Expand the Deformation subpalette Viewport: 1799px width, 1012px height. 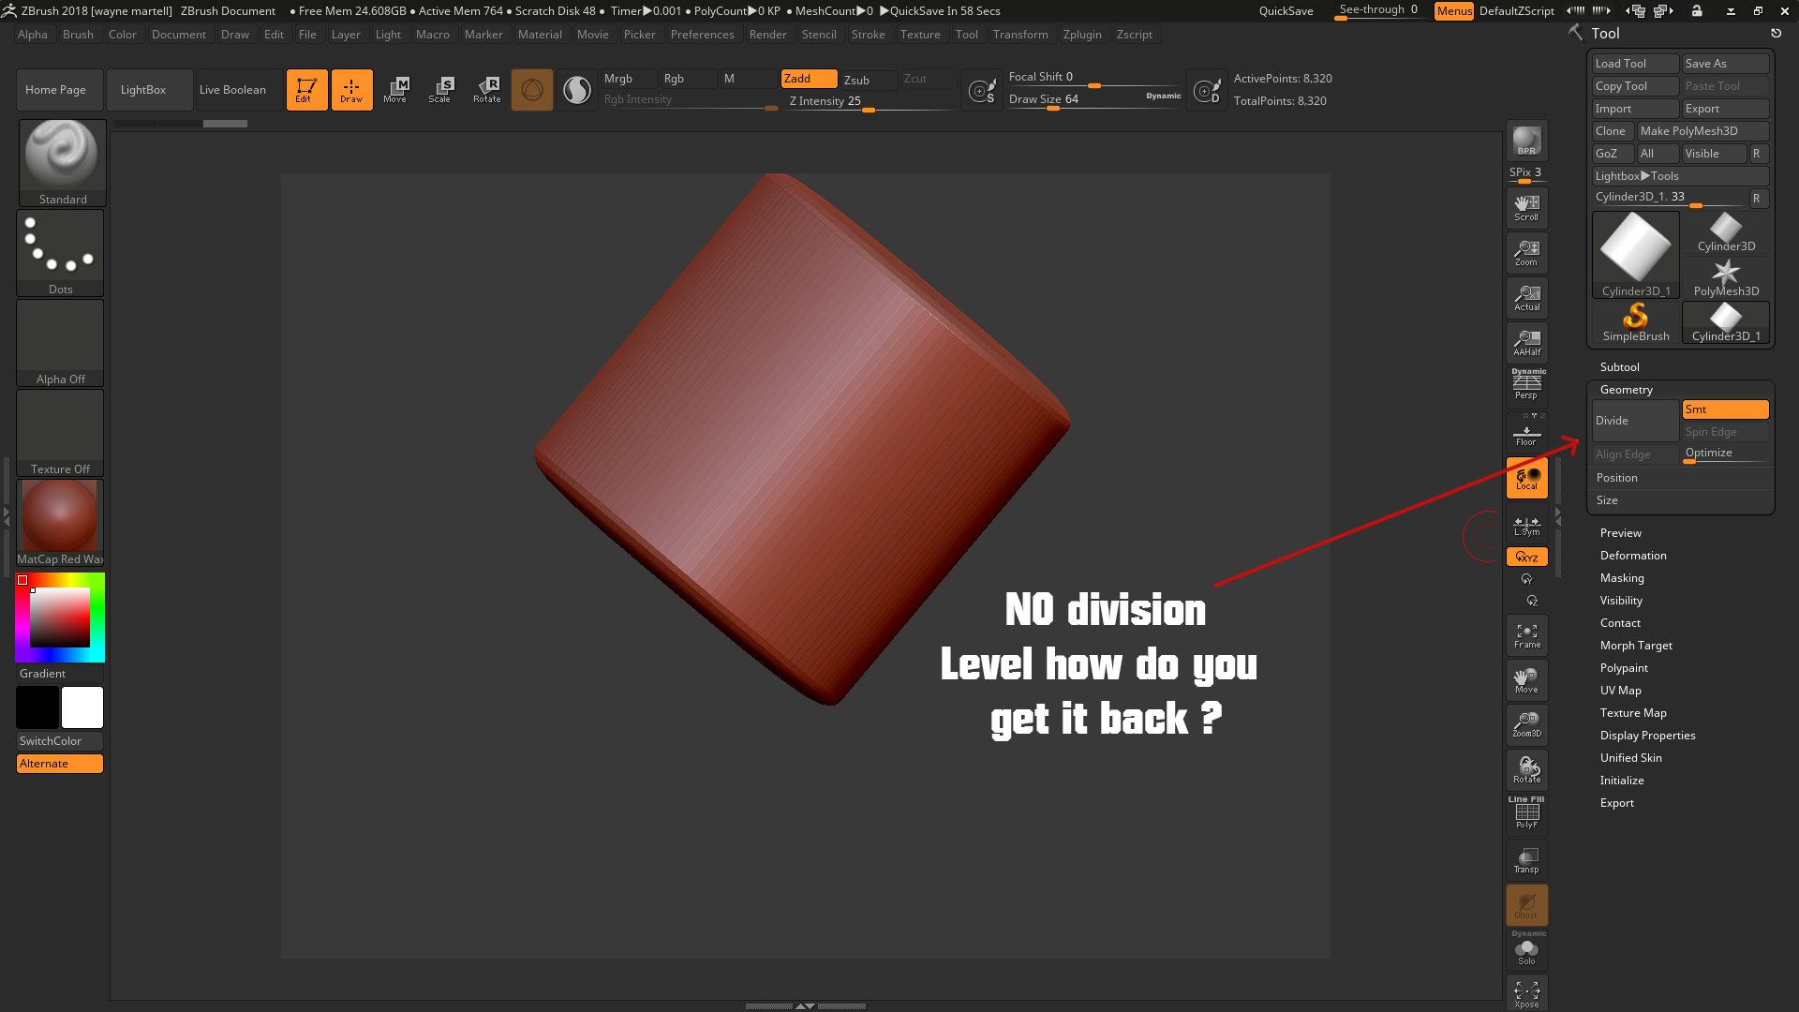coord(1632,556)
